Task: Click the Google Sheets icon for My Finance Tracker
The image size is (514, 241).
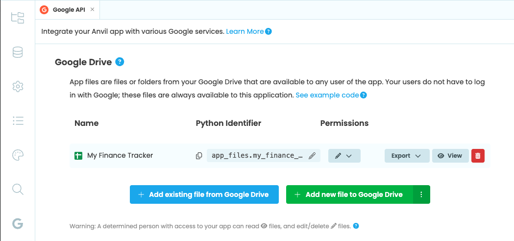Action: [x=78, y=156]
